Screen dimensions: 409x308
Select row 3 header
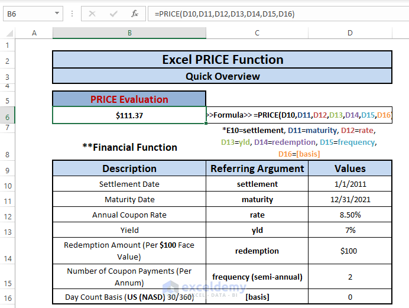pos(7,77)
